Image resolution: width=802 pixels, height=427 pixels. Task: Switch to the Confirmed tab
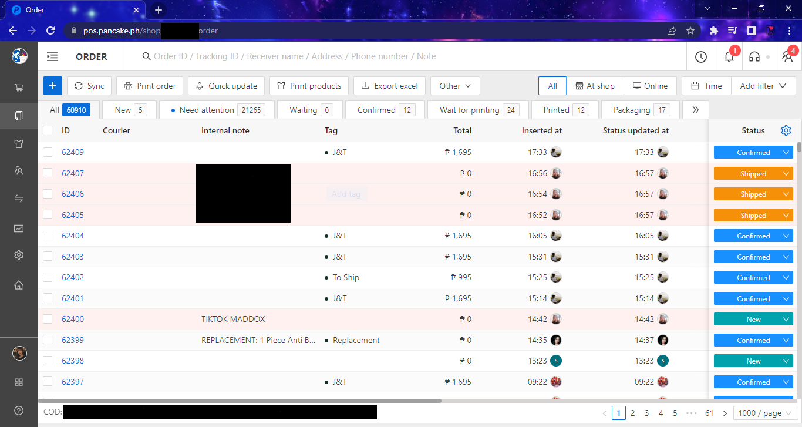click(x=386, y=110)
